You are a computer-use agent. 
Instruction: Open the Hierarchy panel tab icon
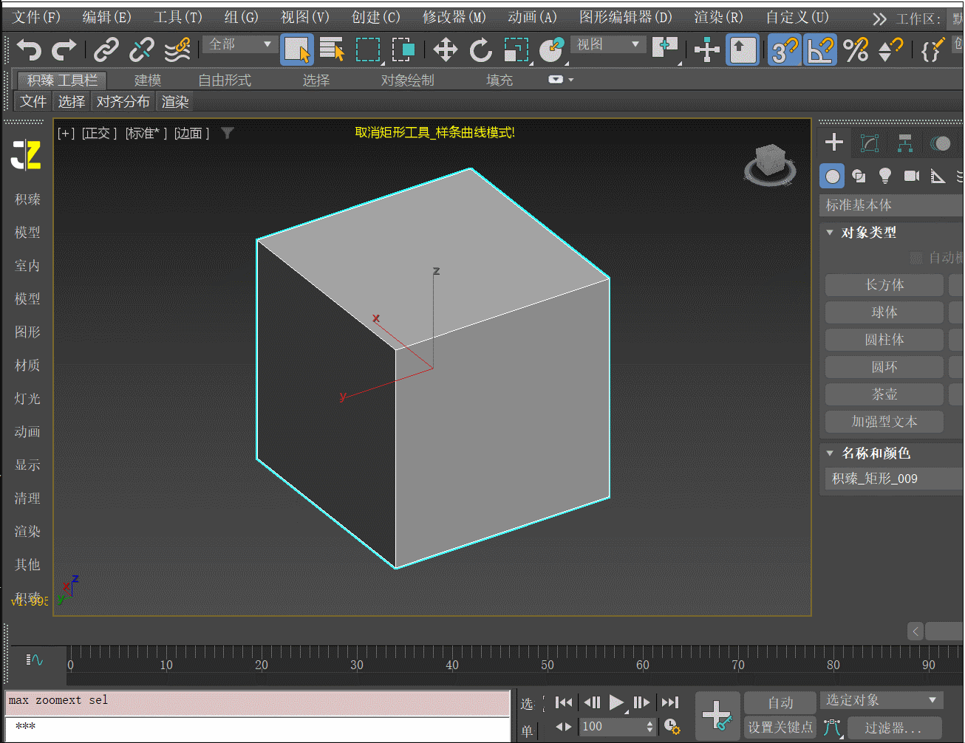click(905, 143)
